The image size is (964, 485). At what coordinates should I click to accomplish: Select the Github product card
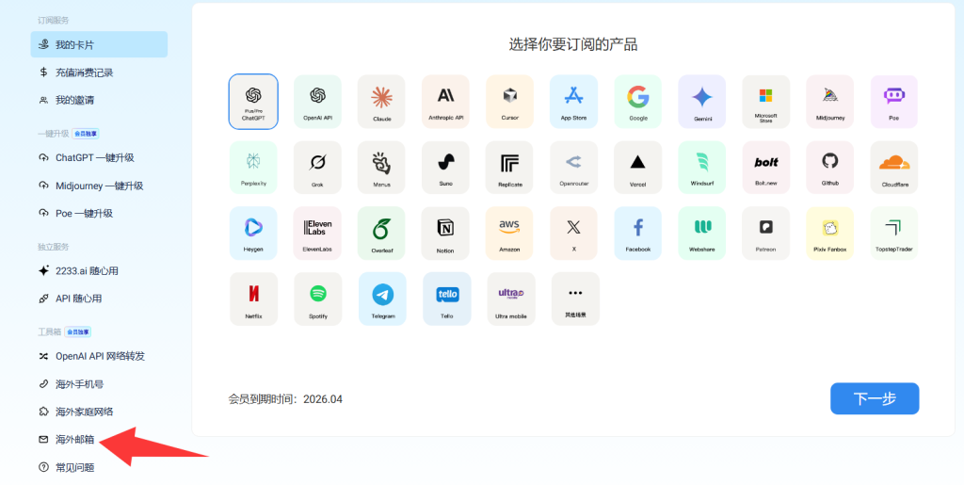coord(830,168)
